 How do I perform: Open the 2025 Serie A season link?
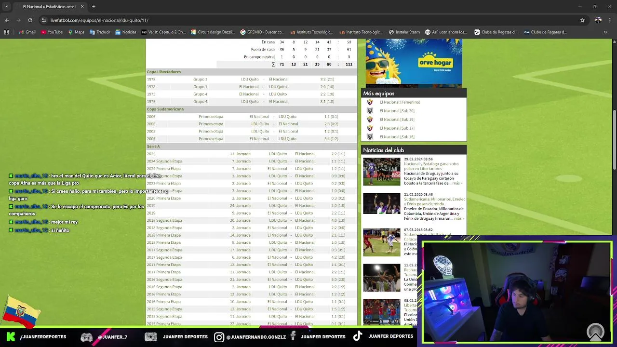tap(151, 154)
